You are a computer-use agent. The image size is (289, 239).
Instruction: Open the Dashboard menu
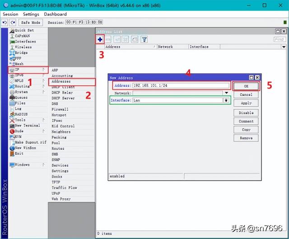(x=55, y=14)
